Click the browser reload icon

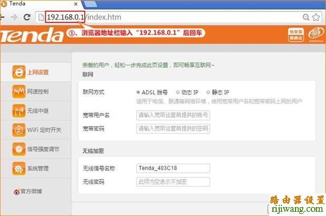pyautogui.click(x=27, y=17)
